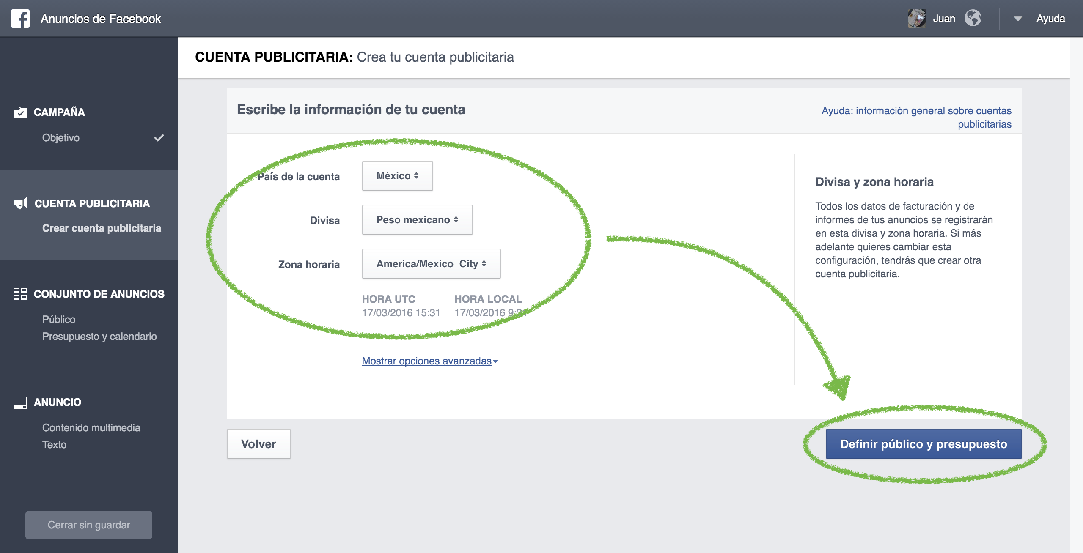
Task: Go to Público step in sidebar
Action: pos(59,320)
